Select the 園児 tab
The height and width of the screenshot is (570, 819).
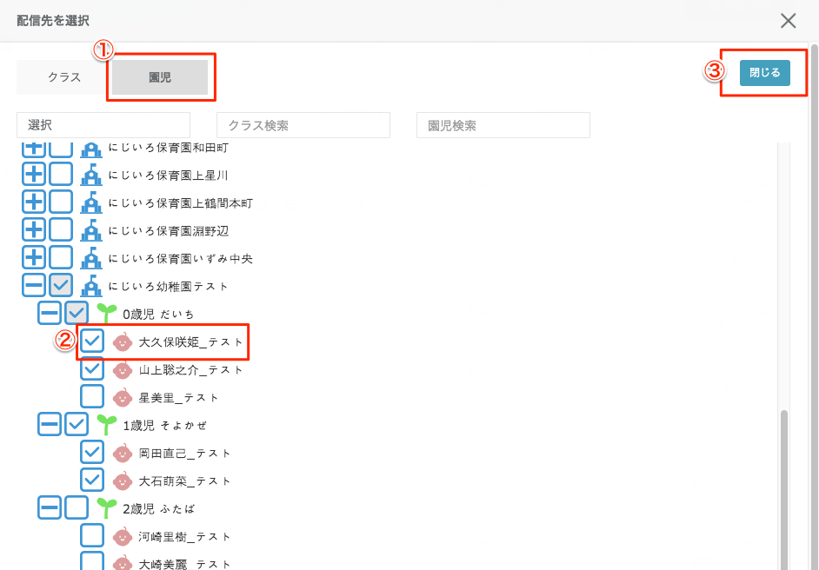click(160, 77)
